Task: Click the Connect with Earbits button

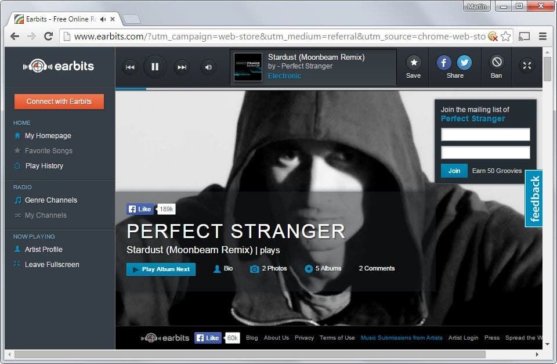Action: 59,102
